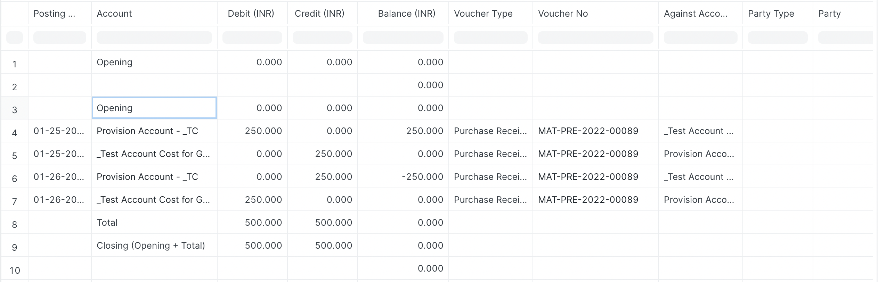Click Provision Account - _TC in row 6
The height and width of the screenshot is (282, 878).
click(147, 177)
